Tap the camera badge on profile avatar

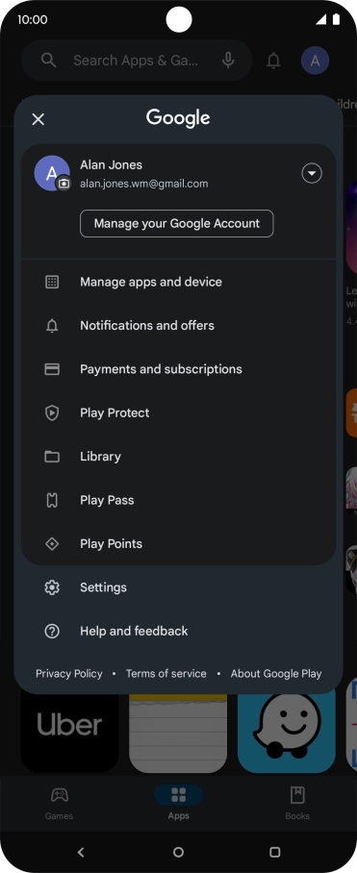(x=64, y=184)
